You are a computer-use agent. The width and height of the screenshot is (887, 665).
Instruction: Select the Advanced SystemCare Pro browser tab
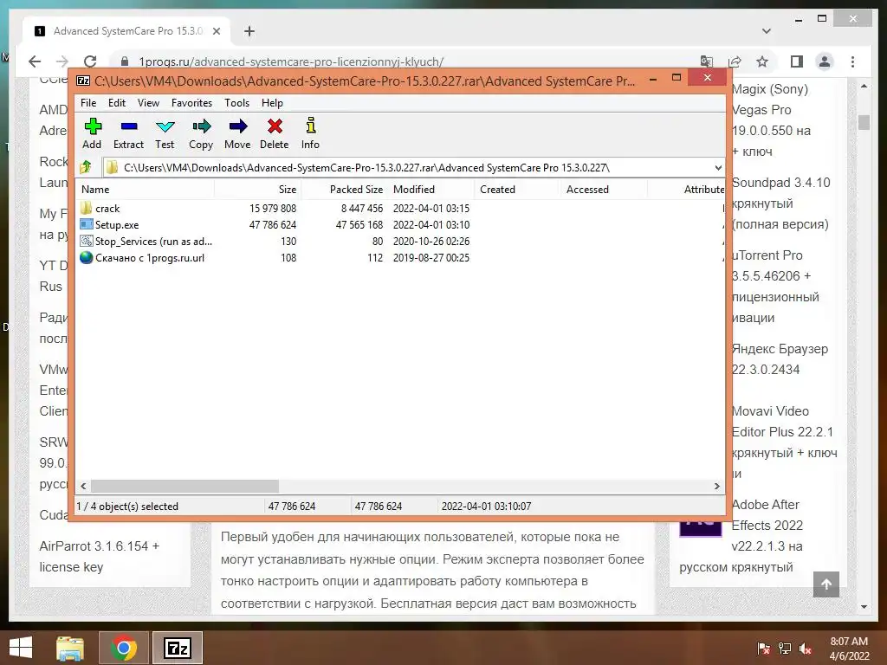(126, 31)
